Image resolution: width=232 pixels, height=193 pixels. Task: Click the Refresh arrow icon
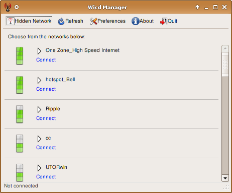(61, 21)
